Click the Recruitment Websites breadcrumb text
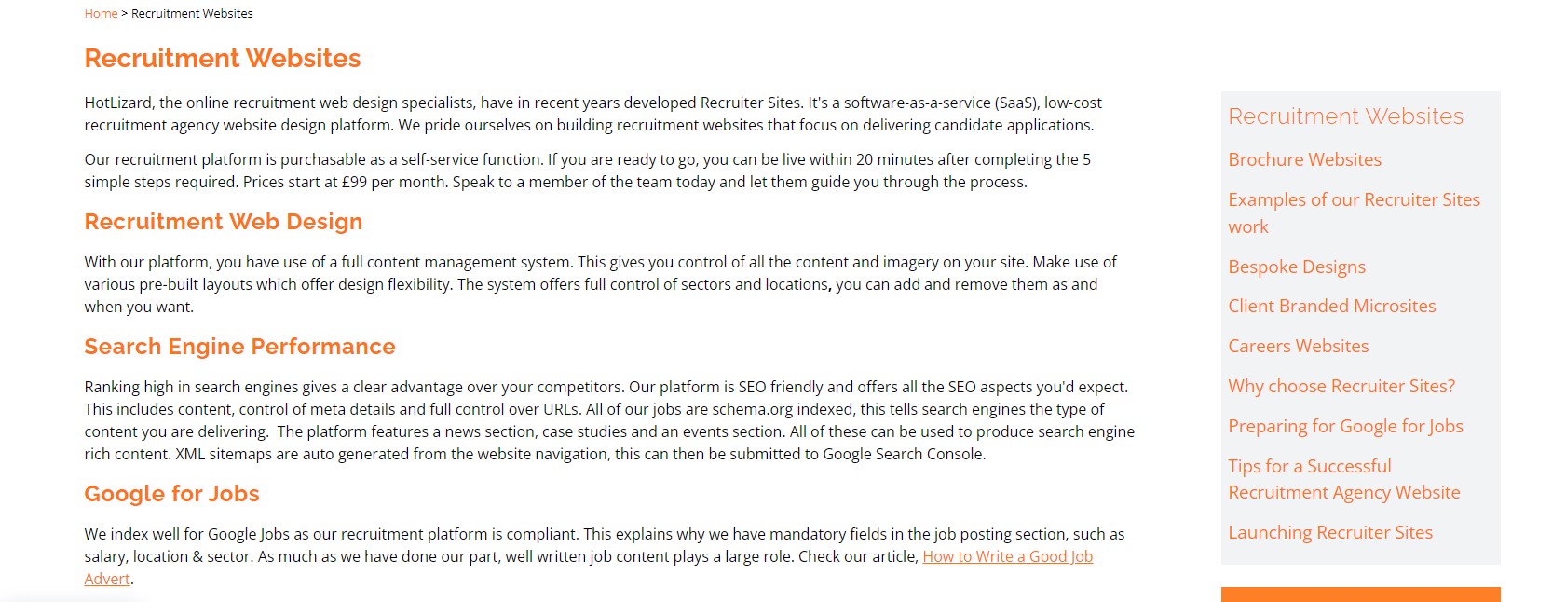The height and width of the screenshot is (602, 1566). (192, 14)
